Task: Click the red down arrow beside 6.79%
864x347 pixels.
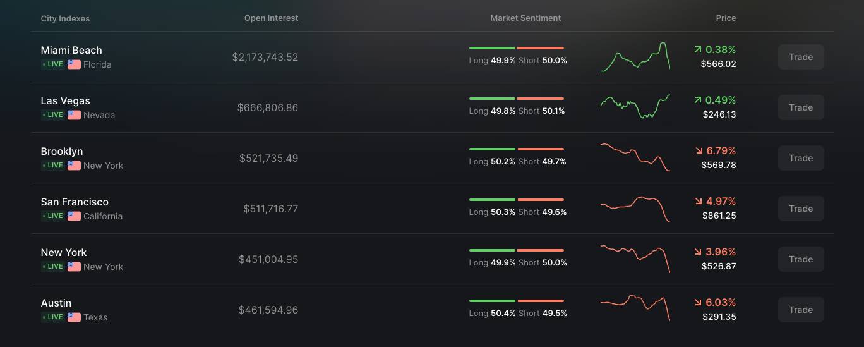Action: coord(699,150)
